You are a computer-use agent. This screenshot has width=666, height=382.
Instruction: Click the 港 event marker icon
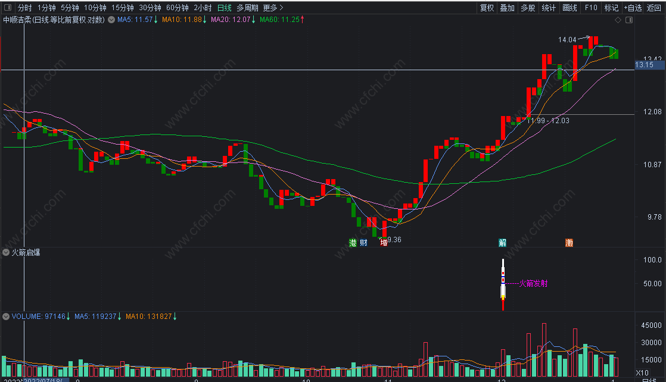tap(353, 242)
